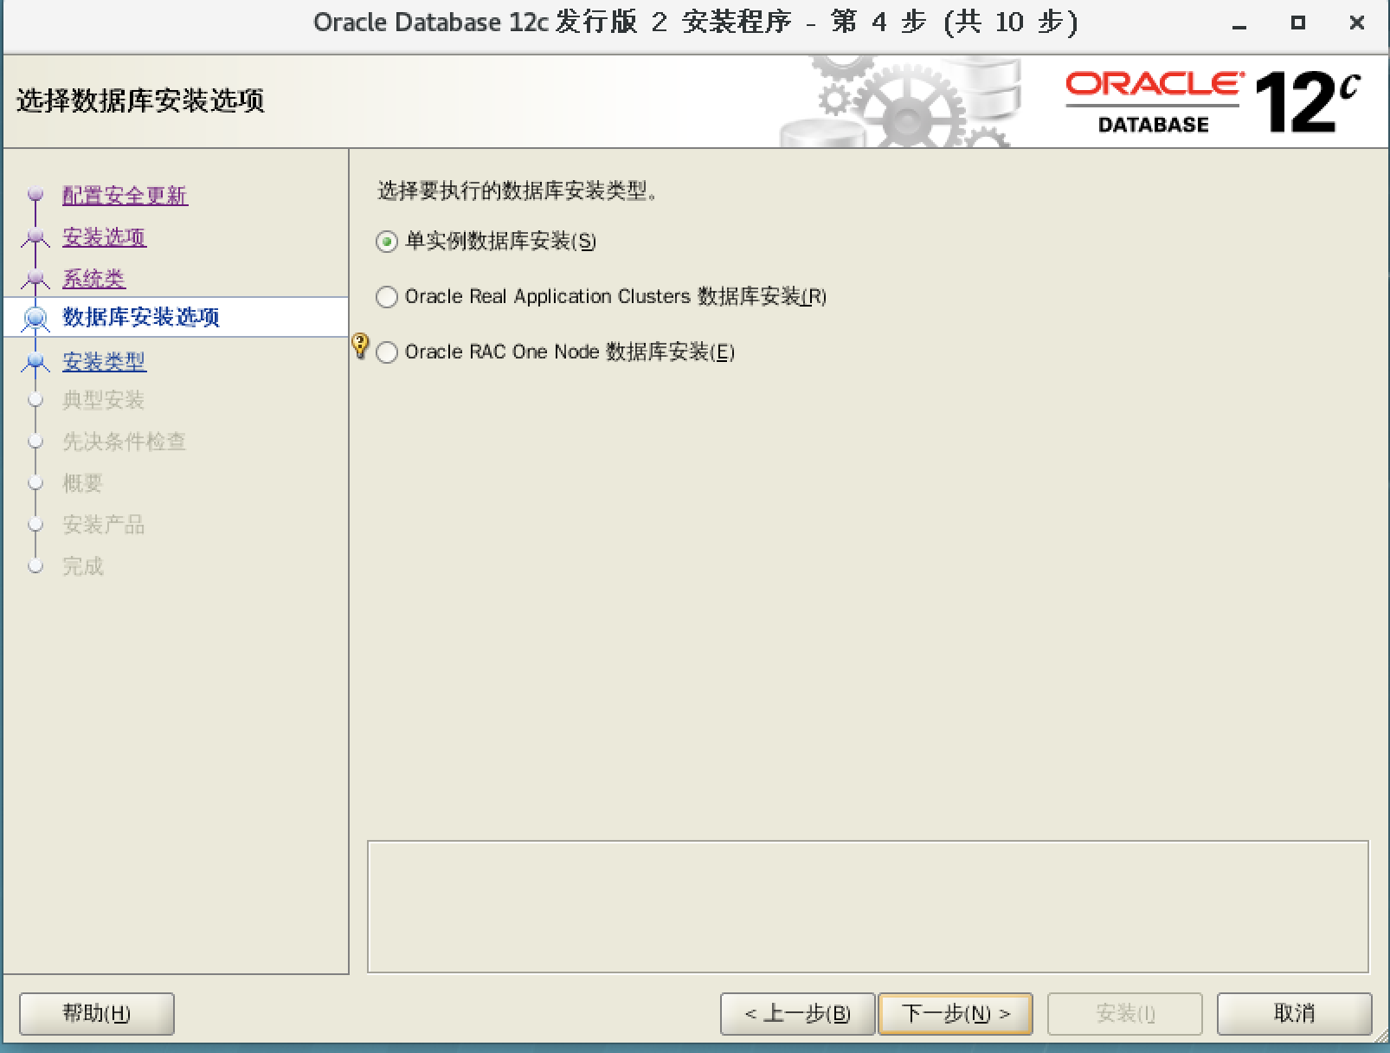Navigate to the 安装选项 step
The width and height of the screenshot is (1390, 1053).
point(103,238)
